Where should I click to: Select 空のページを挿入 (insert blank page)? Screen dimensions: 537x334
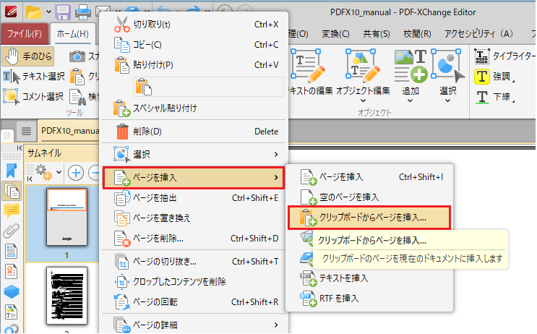pos(369,197)
